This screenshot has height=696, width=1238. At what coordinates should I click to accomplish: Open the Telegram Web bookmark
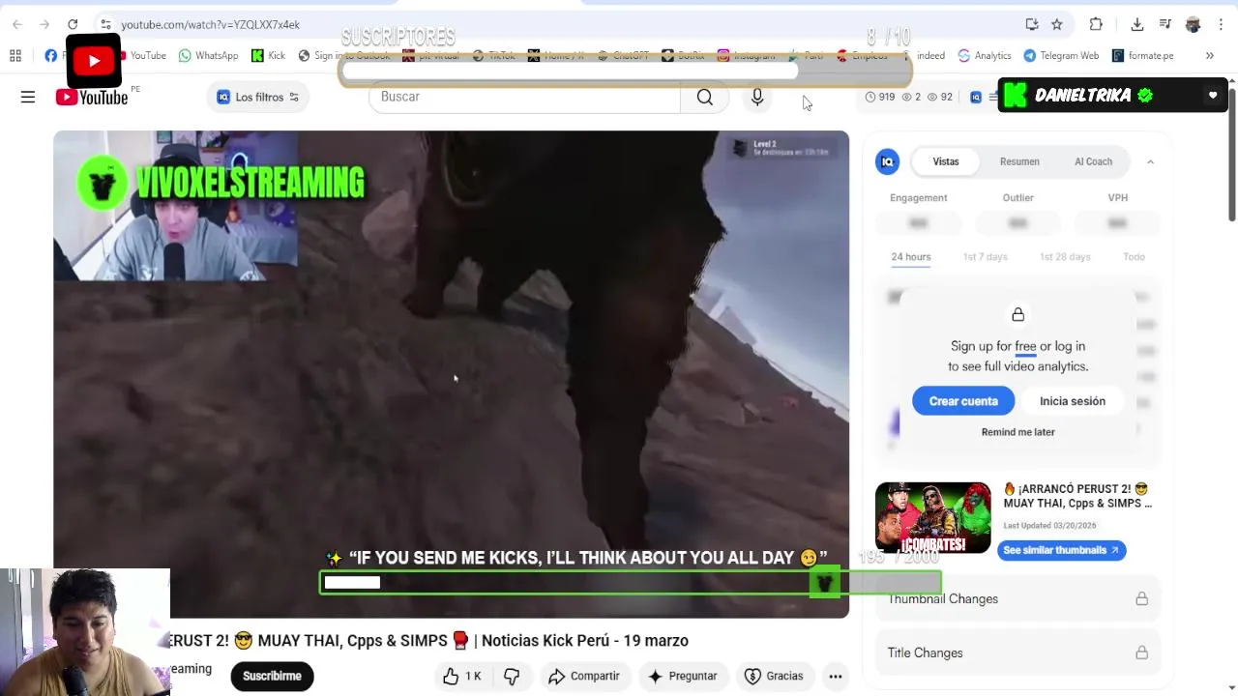tap(1061, 55)
